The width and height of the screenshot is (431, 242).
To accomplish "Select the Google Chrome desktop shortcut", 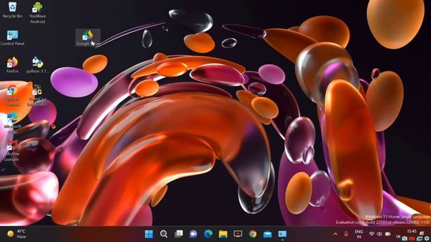I will pos(12,95).
